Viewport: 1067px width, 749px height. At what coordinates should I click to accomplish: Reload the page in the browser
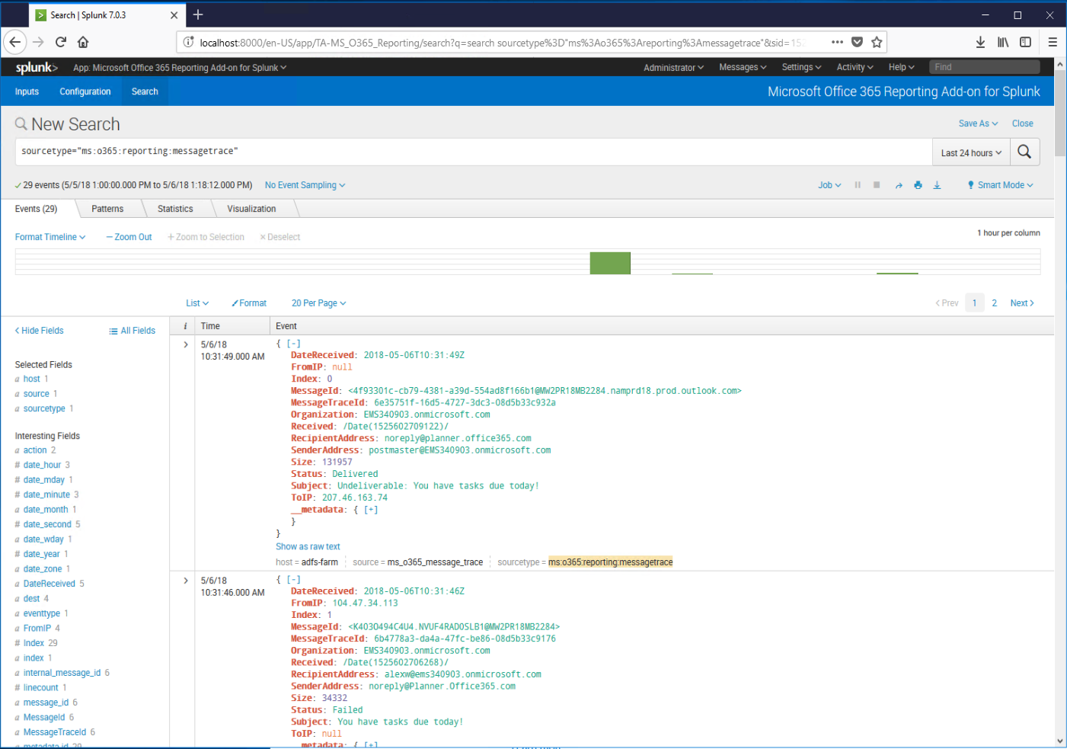pos(61,42)
